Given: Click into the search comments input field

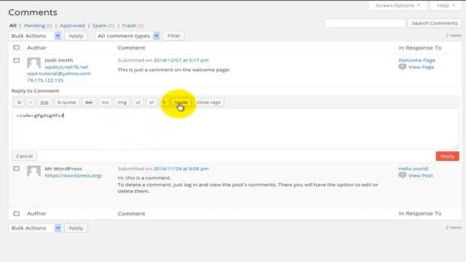Looking at the screenshot, I should click(x=365, y=23).
